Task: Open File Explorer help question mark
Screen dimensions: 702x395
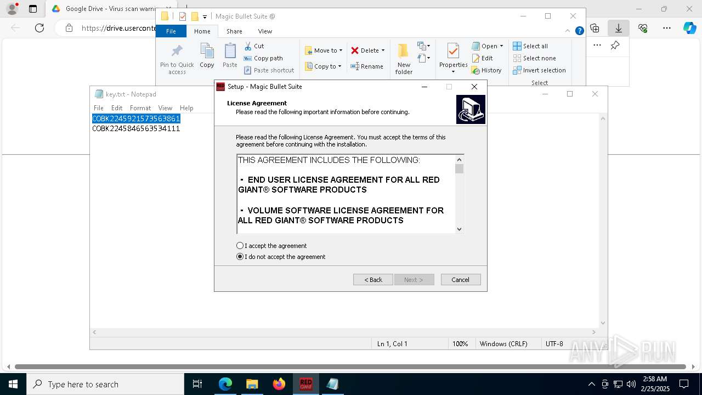Action: click(x=579, y=31)
